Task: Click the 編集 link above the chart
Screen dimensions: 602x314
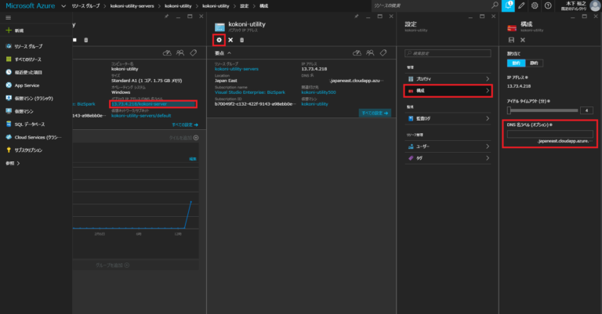Action: coord(193,159)
